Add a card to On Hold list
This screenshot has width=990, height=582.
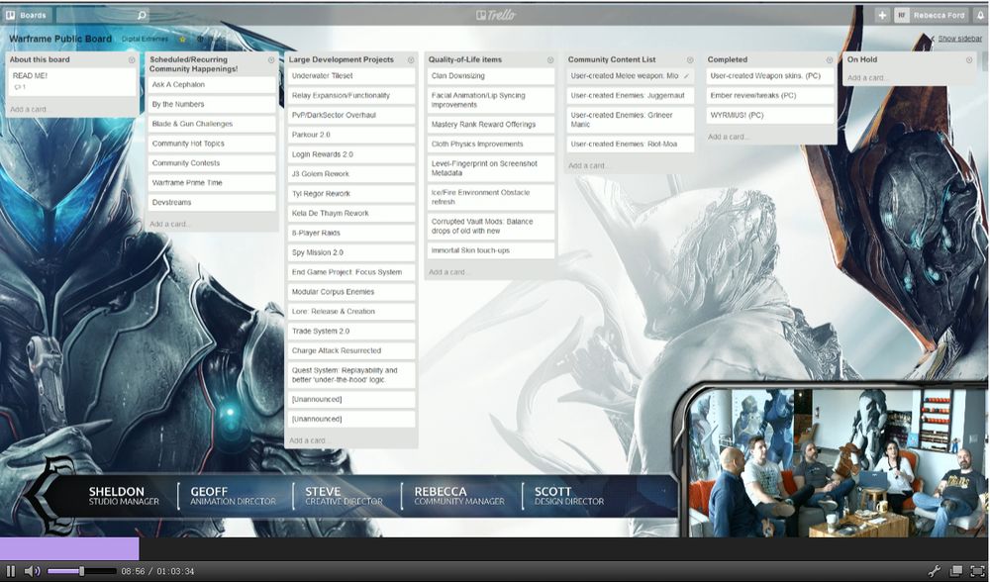[x=866, y=77]
